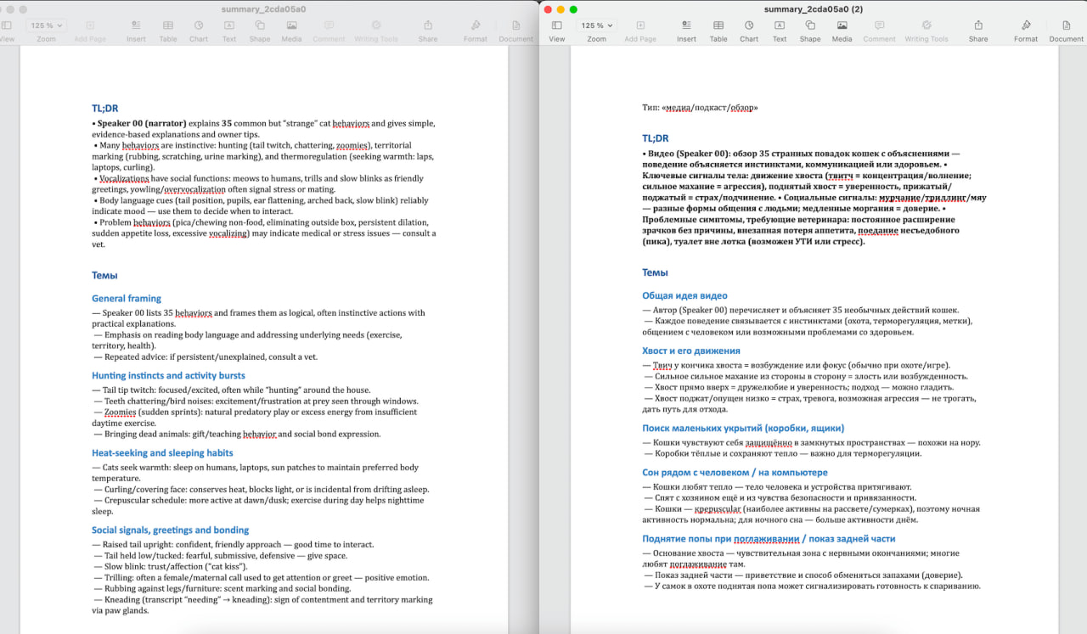
Task: Insert a text box in the right window
Action: [x=780, y=25]
